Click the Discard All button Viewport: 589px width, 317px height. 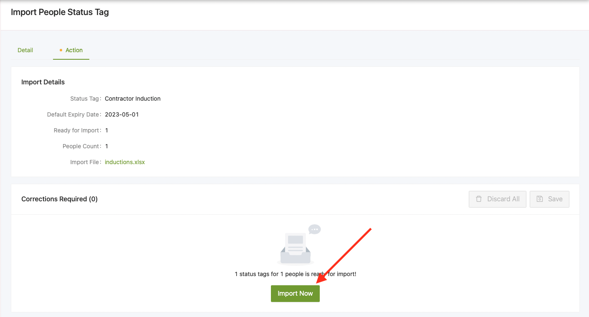497,199
